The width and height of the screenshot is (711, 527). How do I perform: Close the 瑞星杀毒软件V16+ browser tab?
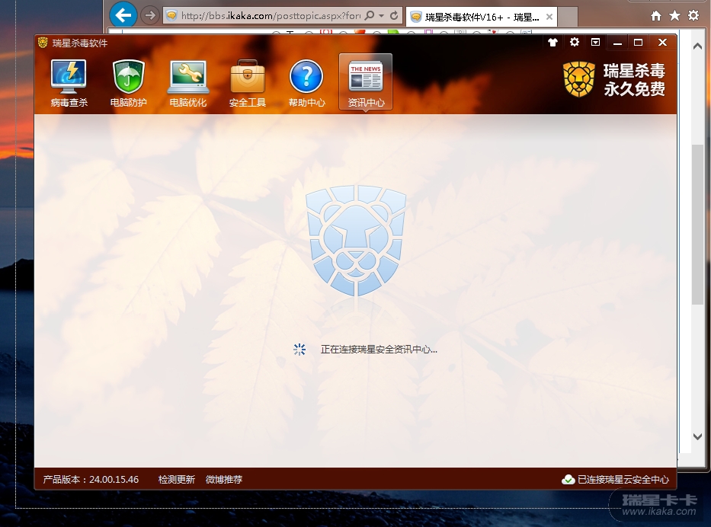[549, 17]
